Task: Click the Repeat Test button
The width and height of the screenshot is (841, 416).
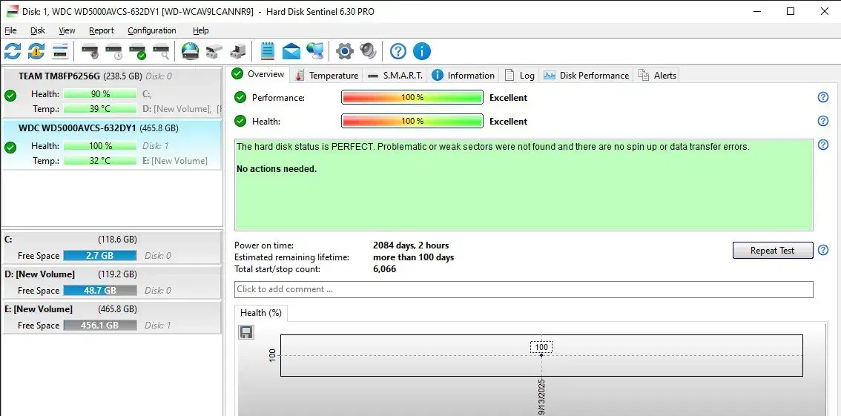Action: [x=772, y=251]
